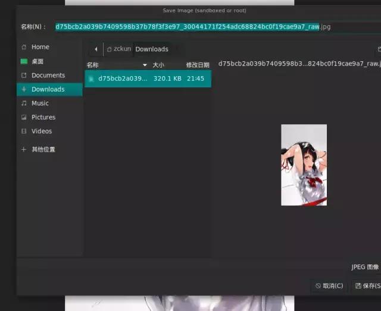Click the plus icon beside 其他位置

24,149
